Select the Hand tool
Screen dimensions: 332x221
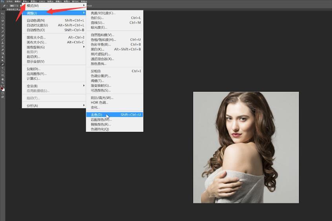point(3,79)
